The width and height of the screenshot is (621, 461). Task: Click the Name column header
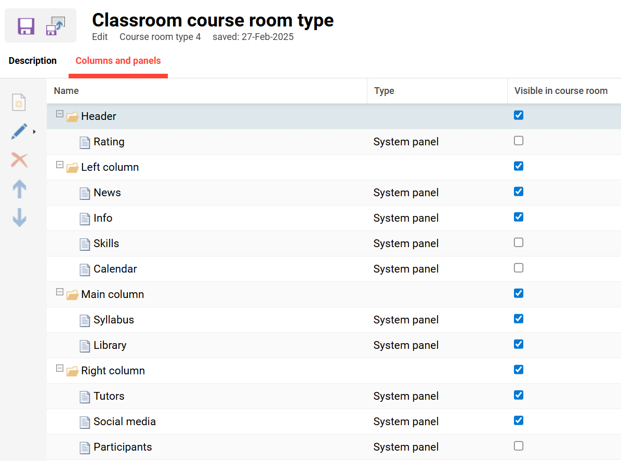(x=66, y=90)
